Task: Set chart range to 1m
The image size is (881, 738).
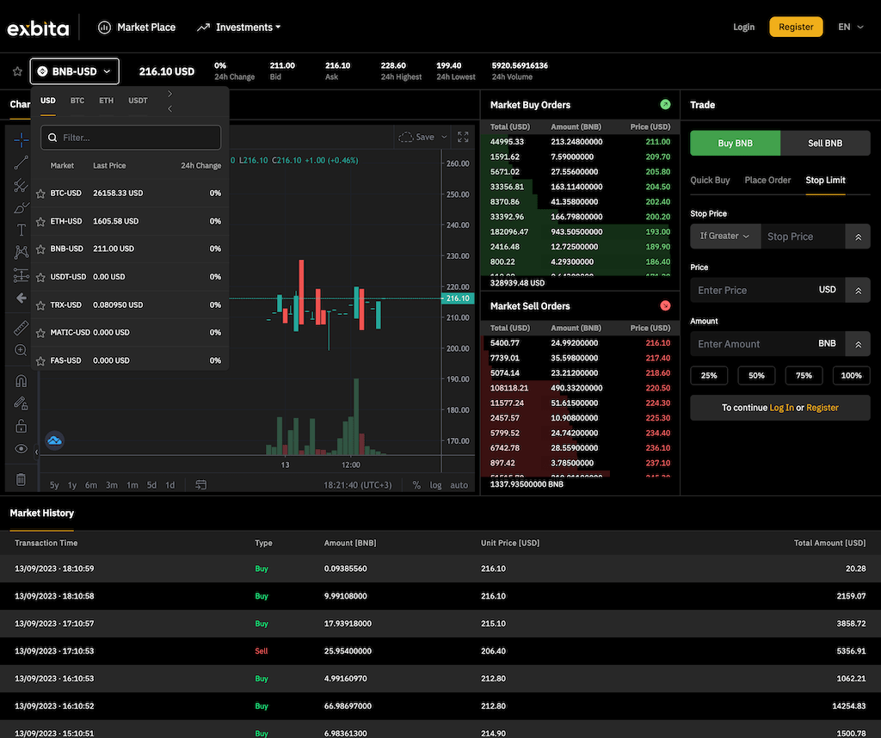Action: tap(132, 485)
